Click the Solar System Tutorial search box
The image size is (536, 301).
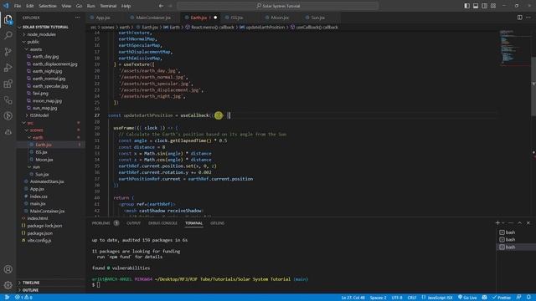(x=278, y=6)
